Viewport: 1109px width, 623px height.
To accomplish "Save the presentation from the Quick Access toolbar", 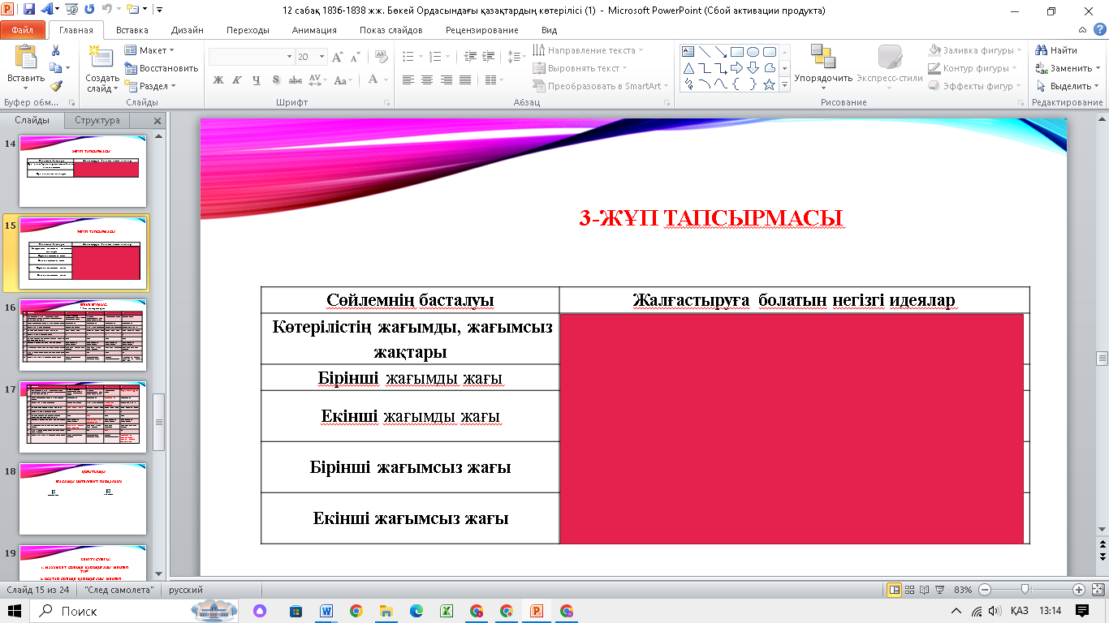I will tap(29, 11).
